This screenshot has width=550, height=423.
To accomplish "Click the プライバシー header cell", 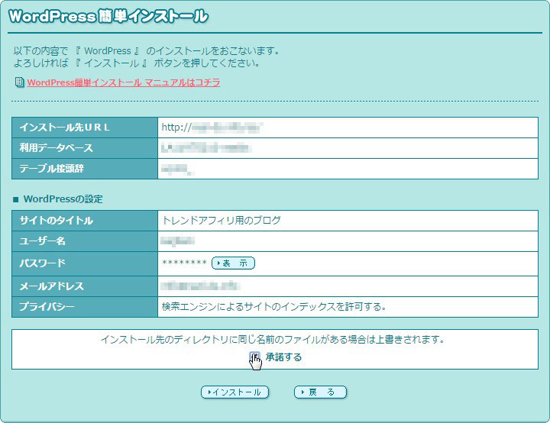I will [x=85, y=307].
